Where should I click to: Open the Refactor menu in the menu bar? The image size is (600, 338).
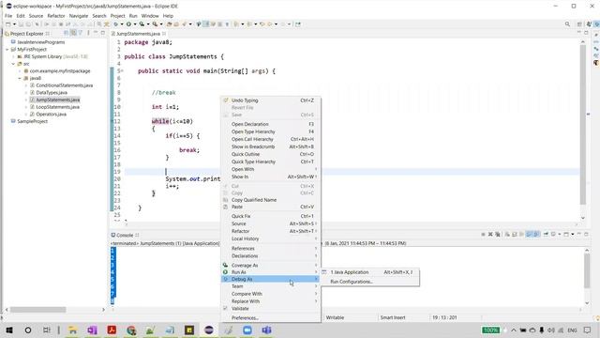tap(56, 16)
